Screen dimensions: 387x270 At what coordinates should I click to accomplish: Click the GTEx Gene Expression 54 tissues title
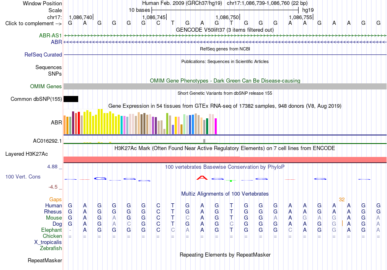tap(225, 106)
